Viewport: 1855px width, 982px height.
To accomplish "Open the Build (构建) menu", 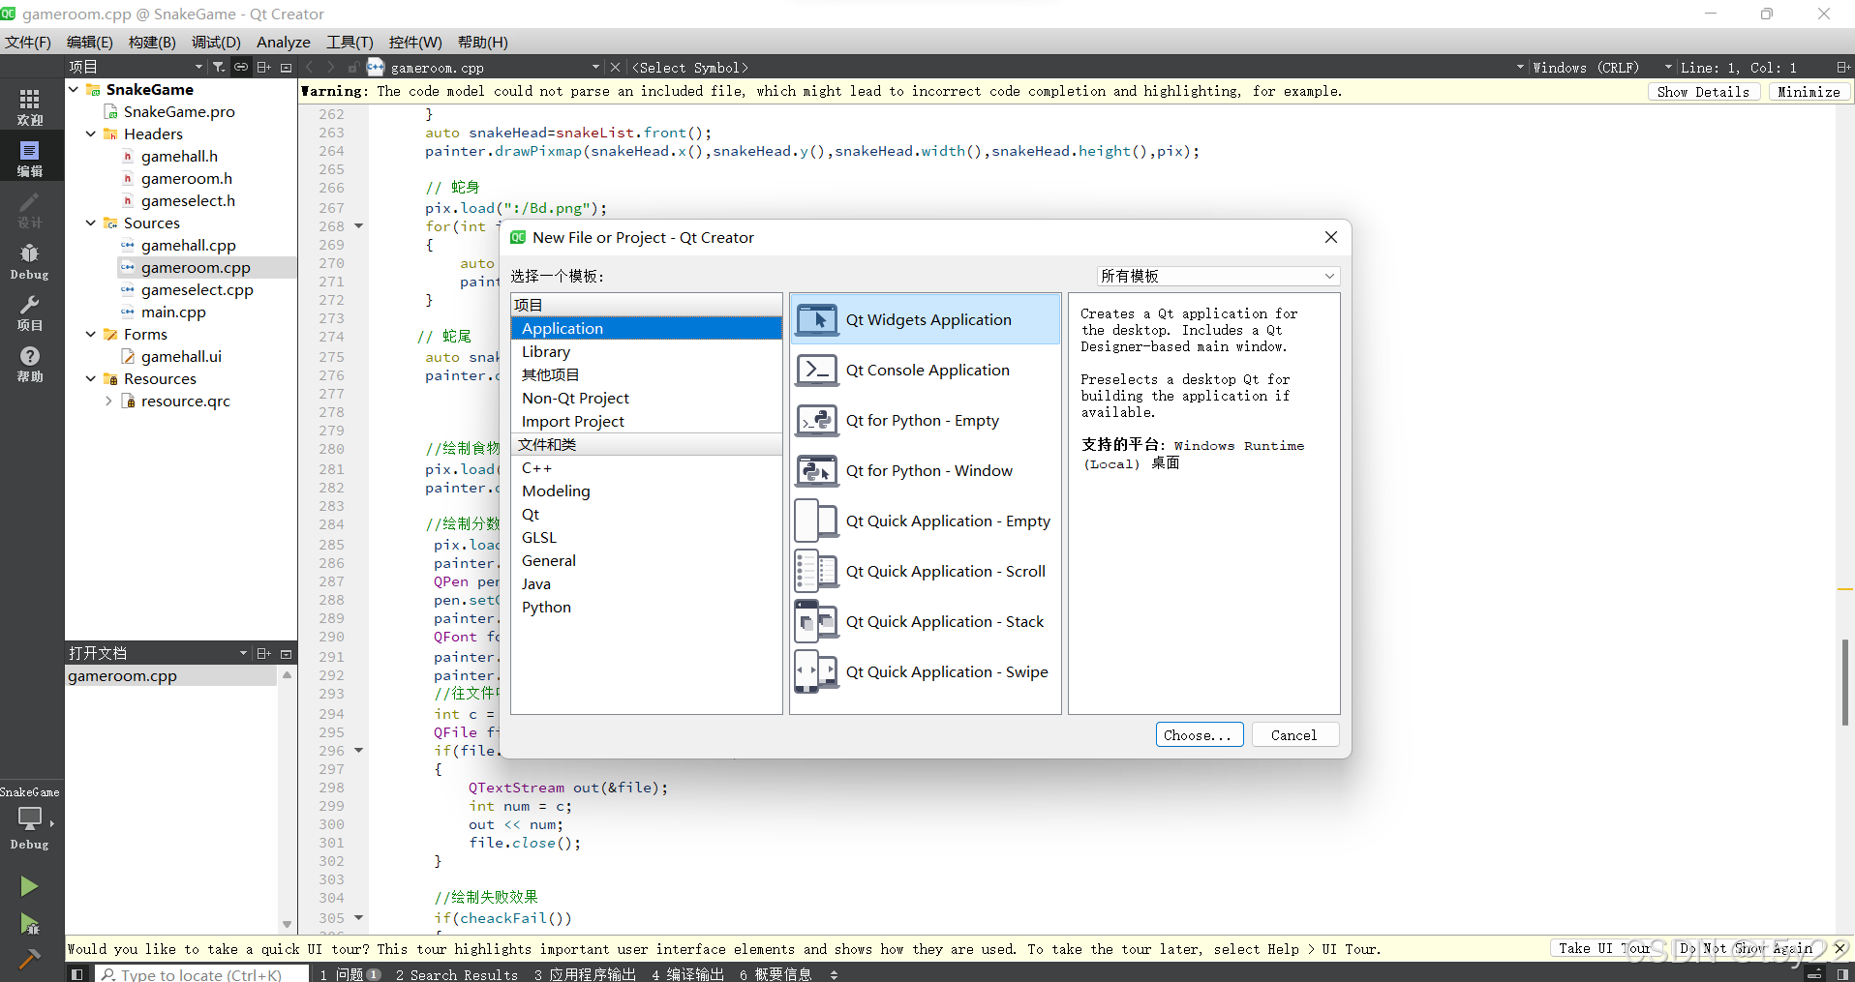I will [152, 42].
